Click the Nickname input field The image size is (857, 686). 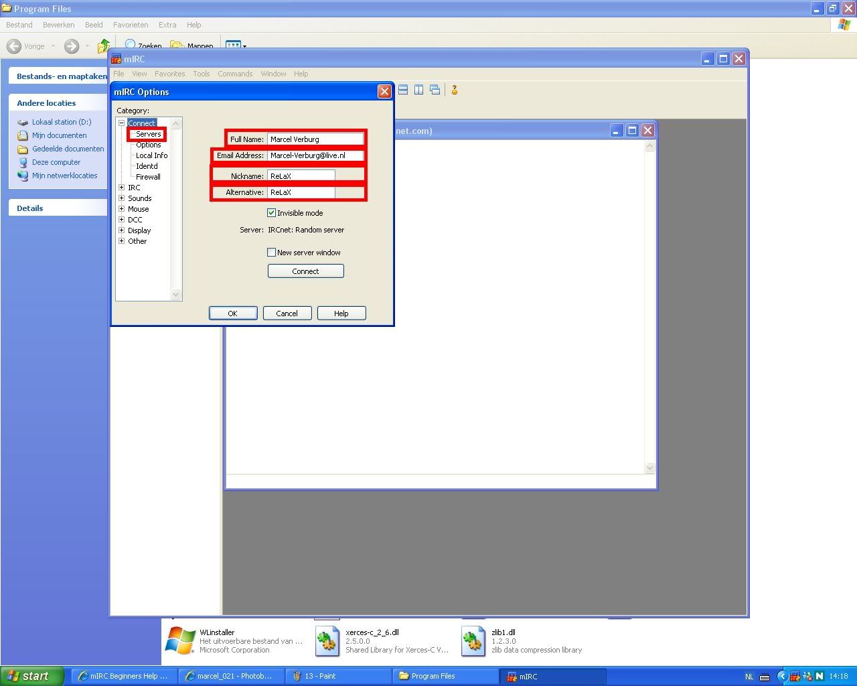tap(301, 176)
